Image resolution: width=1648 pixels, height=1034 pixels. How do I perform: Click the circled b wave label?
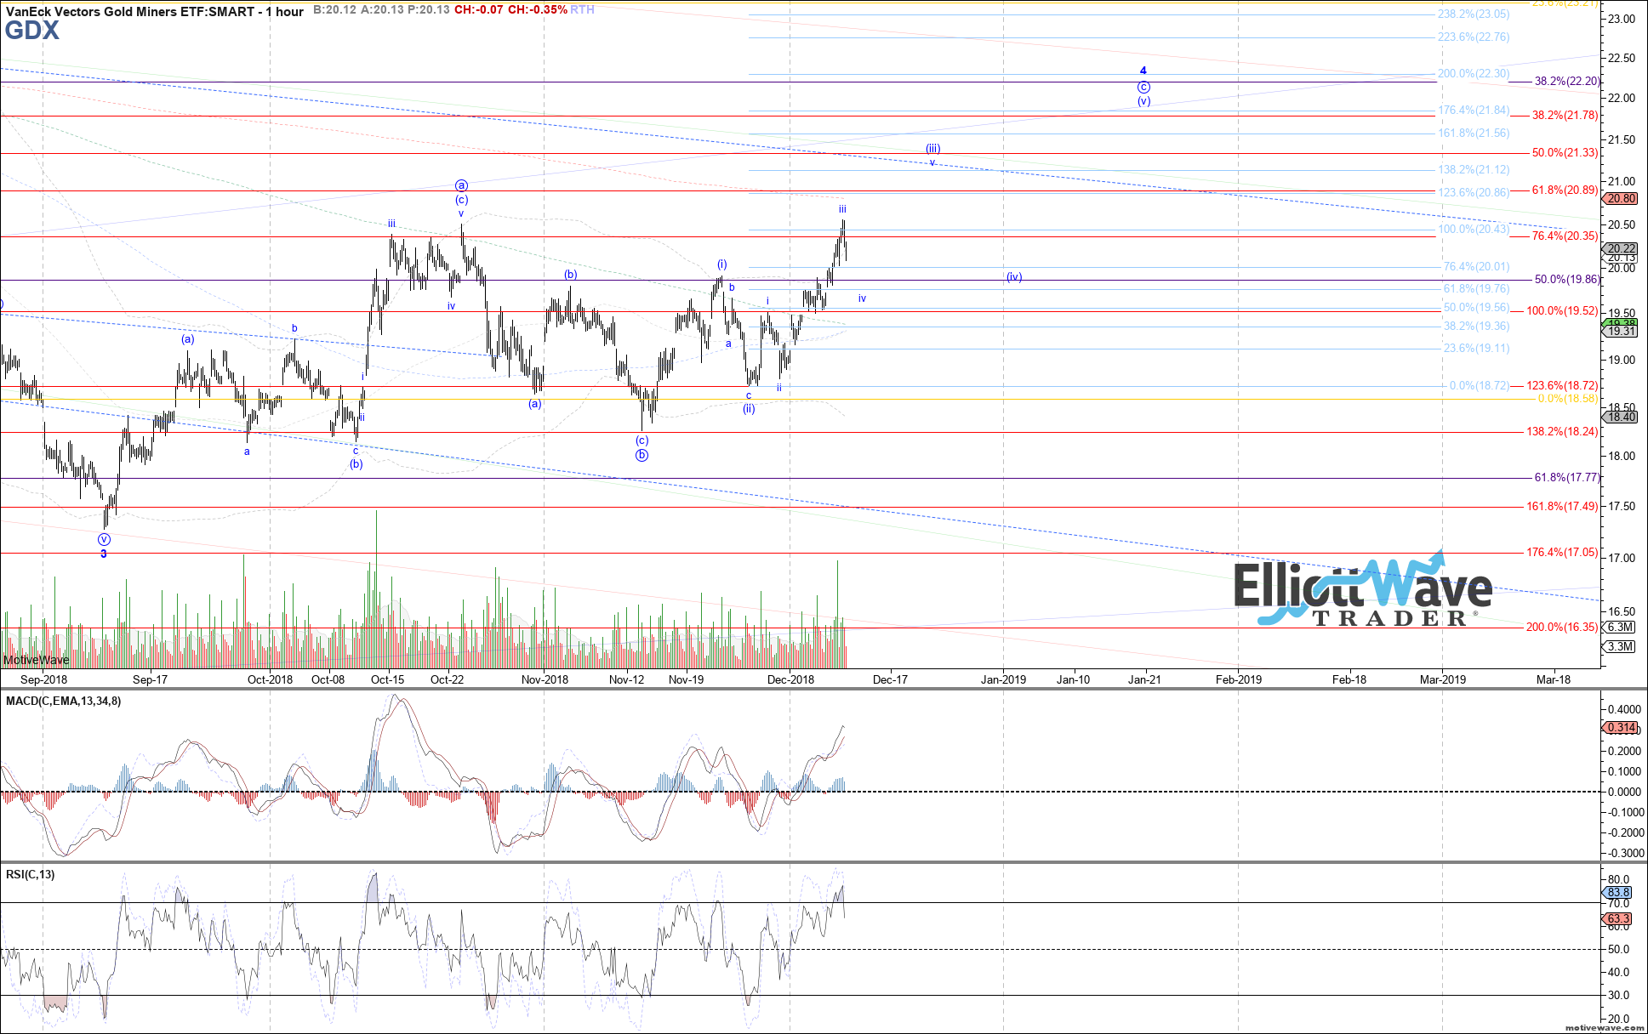pos(642,455)
